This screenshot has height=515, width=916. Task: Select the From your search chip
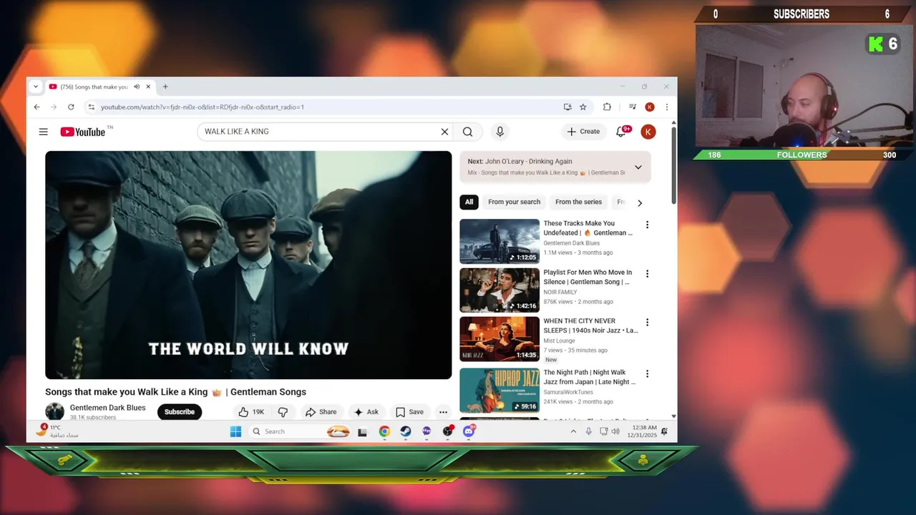pyautogui.click(x=514, y=202)
